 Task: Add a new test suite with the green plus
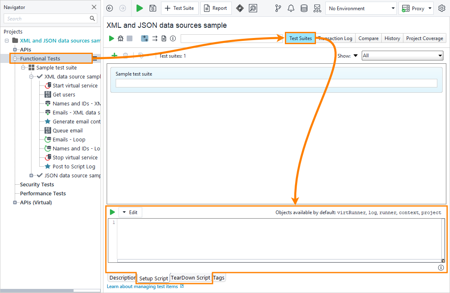114,55
